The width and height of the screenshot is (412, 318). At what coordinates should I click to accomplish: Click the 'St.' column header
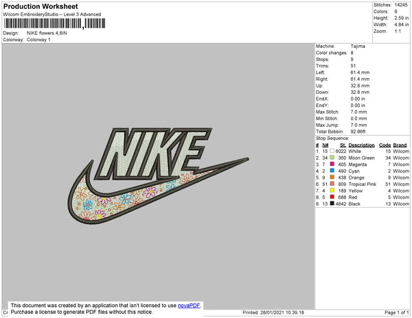pos(343,145)
